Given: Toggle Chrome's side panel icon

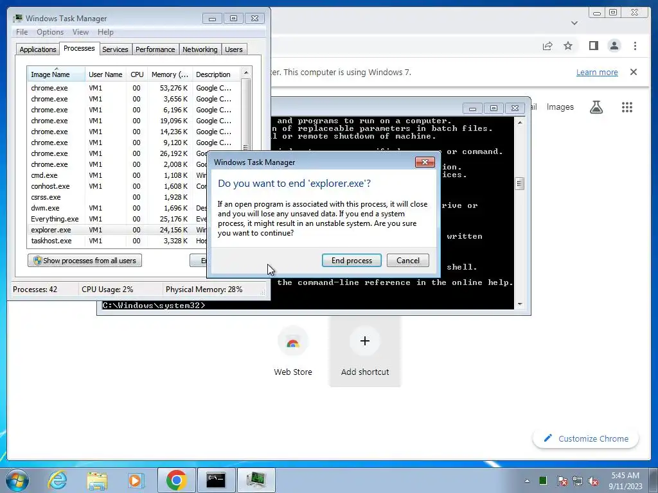Looking at the screenshot, I should [x=593, y=46].
